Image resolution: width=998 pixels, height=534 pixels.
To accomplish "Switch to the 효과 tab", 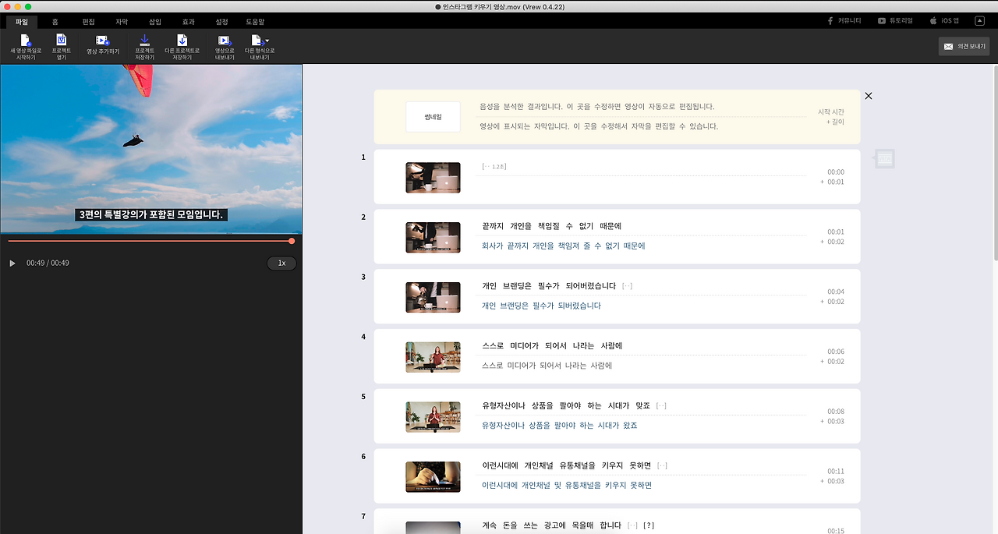I will (x=189, y=22).
